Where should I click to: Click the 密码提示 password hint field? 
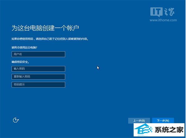(38, 85)
